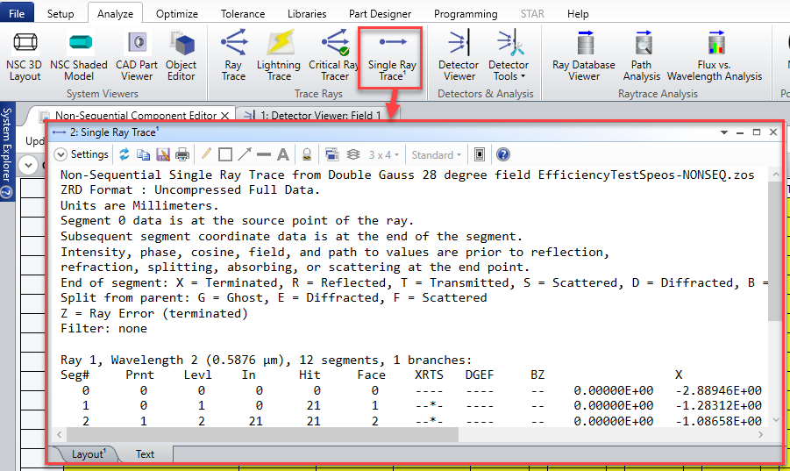Switch to the Optimize ribbon tab
The height and width of the screenshot is (471, 790).
177,14
